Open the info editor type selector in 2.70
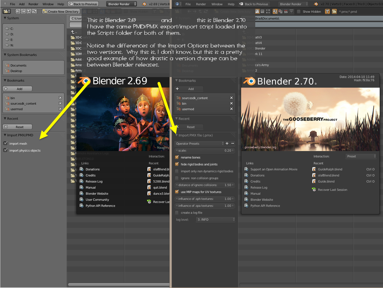 pos(178,4)
